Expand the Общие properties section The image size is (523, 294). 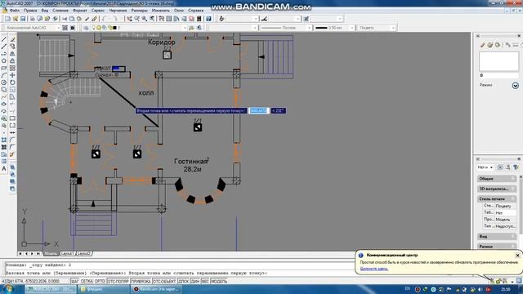[x=497, y=179]
